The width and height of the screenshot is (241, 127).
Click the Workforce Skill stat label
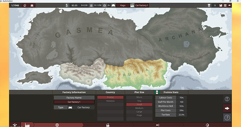pos(166,106)
